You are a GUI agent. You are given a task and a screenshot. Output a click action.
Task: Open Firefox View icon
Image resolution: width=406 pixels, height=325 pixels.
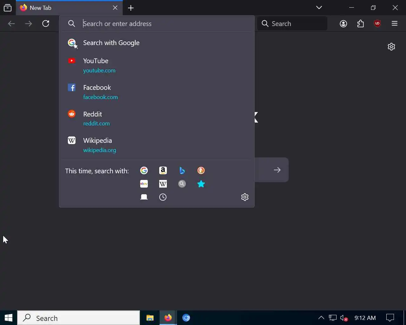(8, 8)
